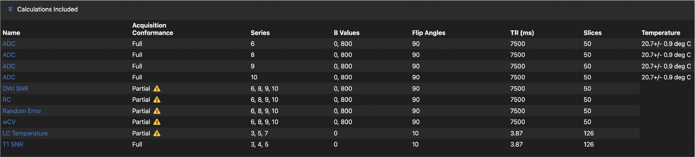Open the ADC link for series 6

coord(9,44)
